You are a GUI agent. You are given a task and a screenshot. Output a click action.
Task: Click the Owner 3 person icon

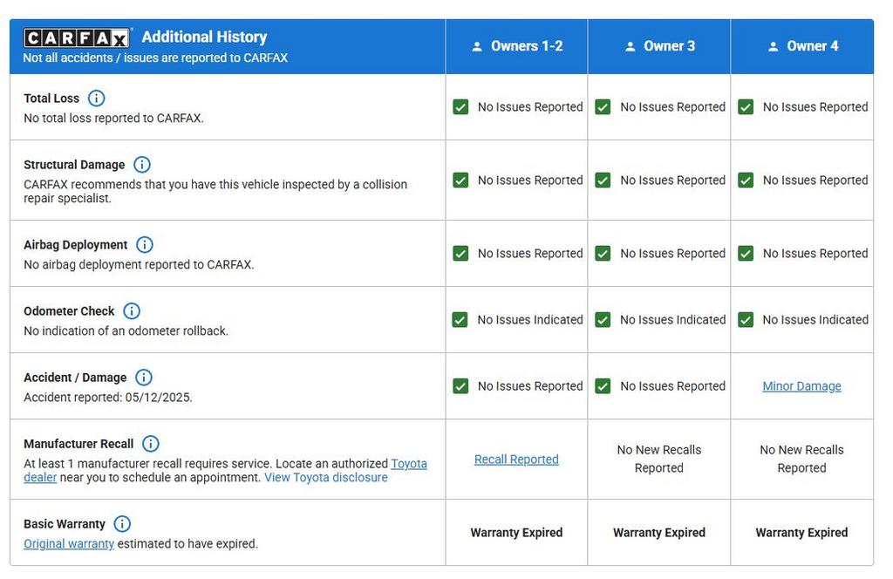point(631,47)
